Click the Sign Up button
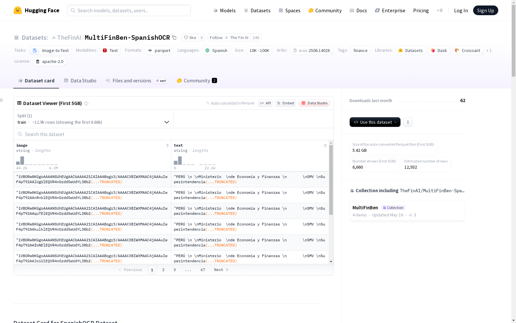The image size is (516, 323). (486, 10)
